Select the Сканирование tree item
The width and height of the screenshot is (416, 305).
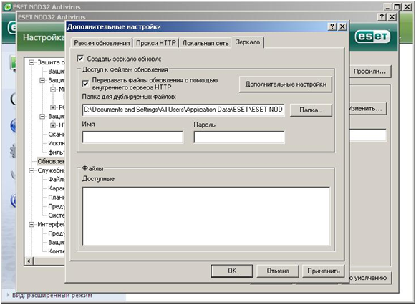pyautogui.click(x=57, y=134)
